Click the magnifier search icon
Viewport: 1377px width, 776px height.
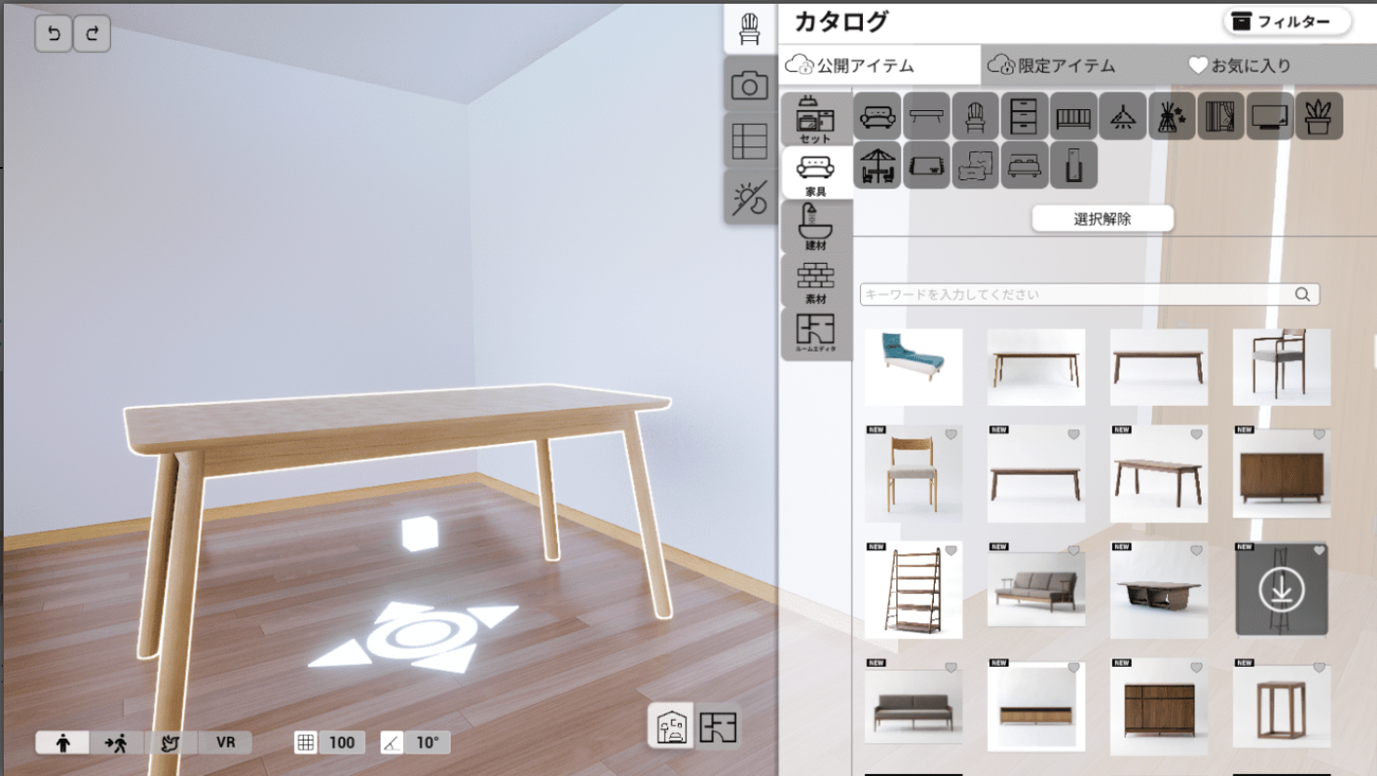(1302, 295)
